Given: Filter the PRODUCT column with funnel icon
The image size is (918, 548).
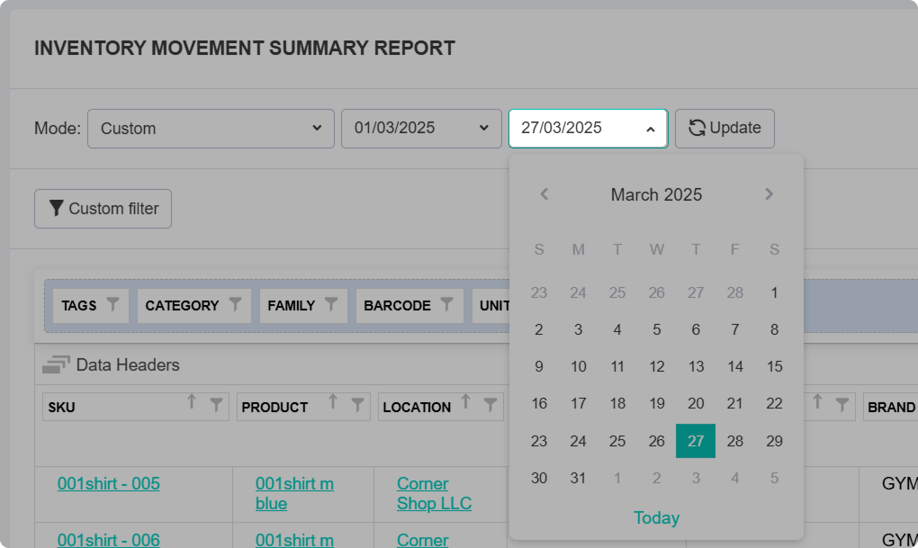Looking at the screenshot, I should pyautogui.click(x=357, y=404).
